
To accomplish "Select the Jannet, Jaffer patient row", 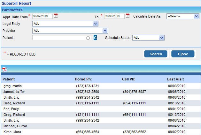I will tap(14, 92).
